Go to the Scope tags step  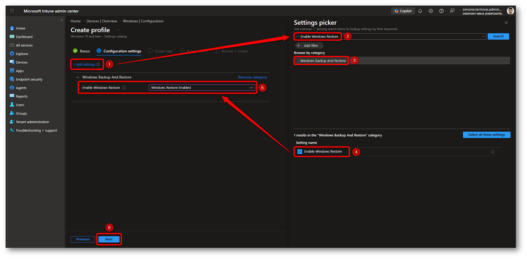pyautogui.click(x=160, y=51)
